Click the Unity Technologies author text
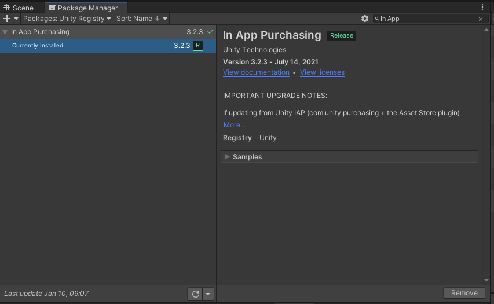494x304 pixels. [255, 50]
